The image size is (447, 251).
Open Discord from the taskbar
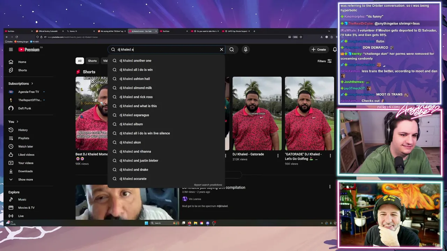208,223
